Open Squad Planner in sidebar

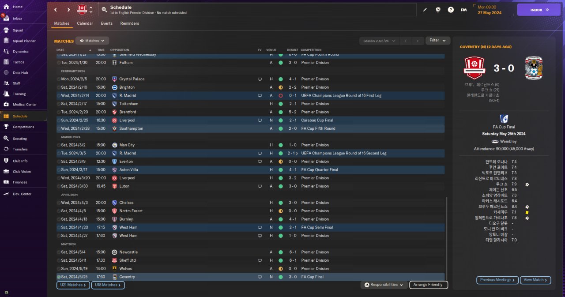tap(24, 41)
